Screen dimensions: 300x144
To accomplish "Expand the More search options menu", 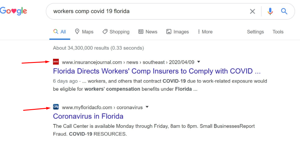I will (x=205, y=32).
